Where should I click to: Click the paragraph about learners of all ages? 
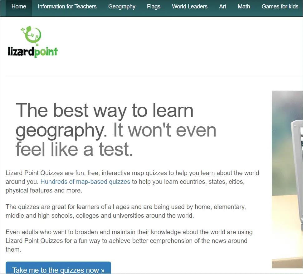click(x=125, y=211)
